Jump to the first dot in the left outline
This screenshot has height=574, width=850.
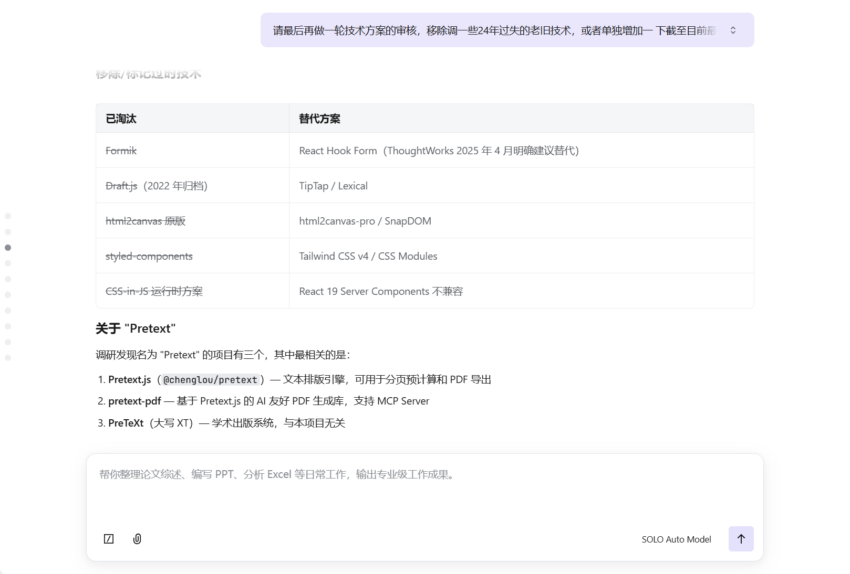click(8, 216)
